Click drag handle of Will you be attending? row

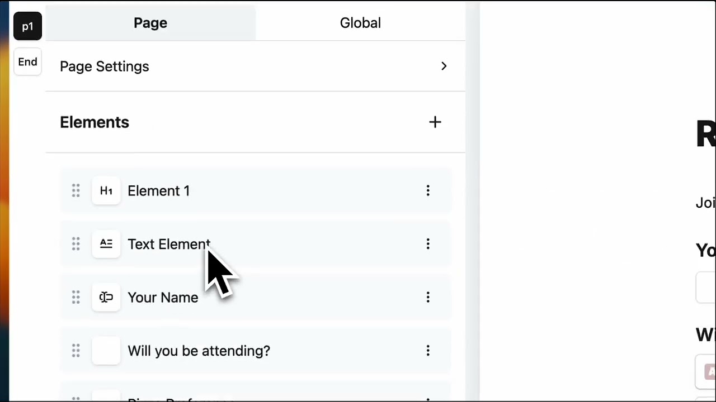pos(76,350)
